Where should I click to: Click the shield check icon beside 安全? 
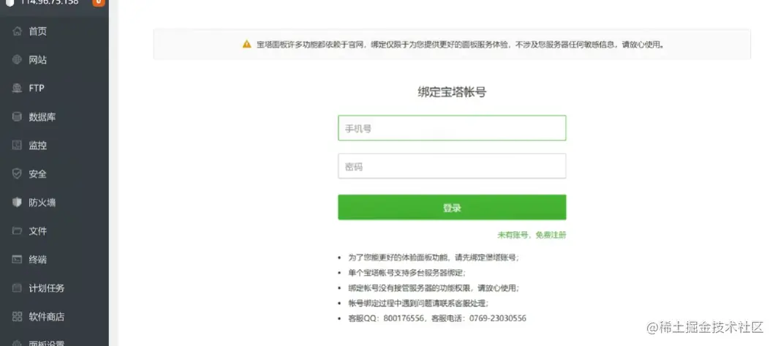(18, 174)
